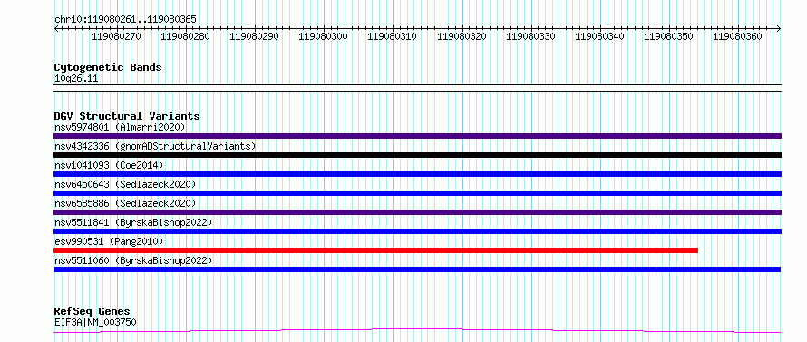
Task: Open variant label nsv1041093 (Coe2014)
Action: pos(109,165)
